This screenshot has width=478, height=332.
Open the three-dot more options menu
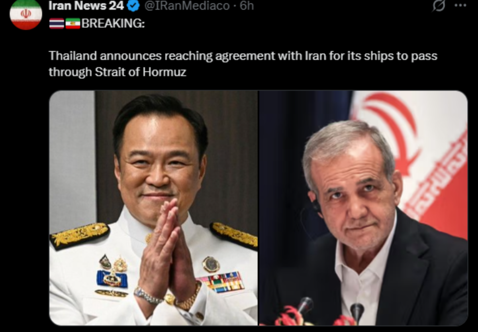(460, 5)
